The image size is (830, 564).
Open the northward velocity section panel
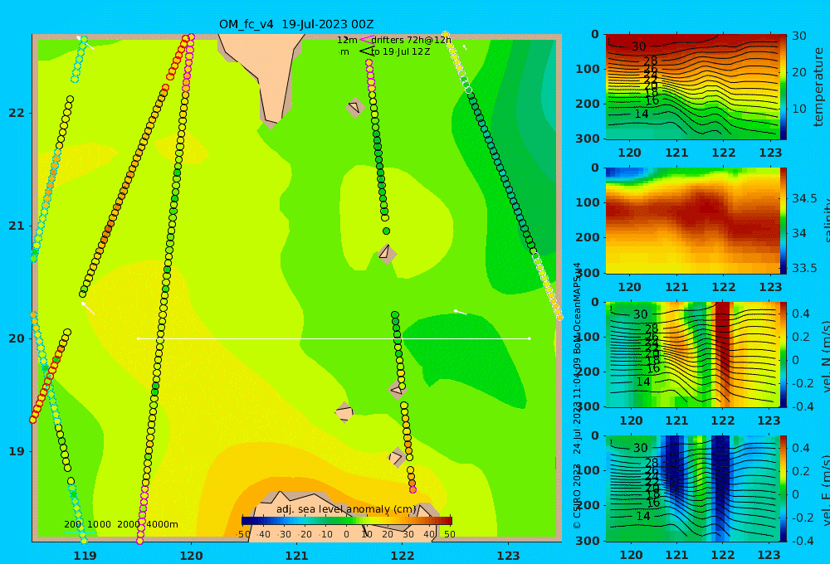(x=692, y=354)
